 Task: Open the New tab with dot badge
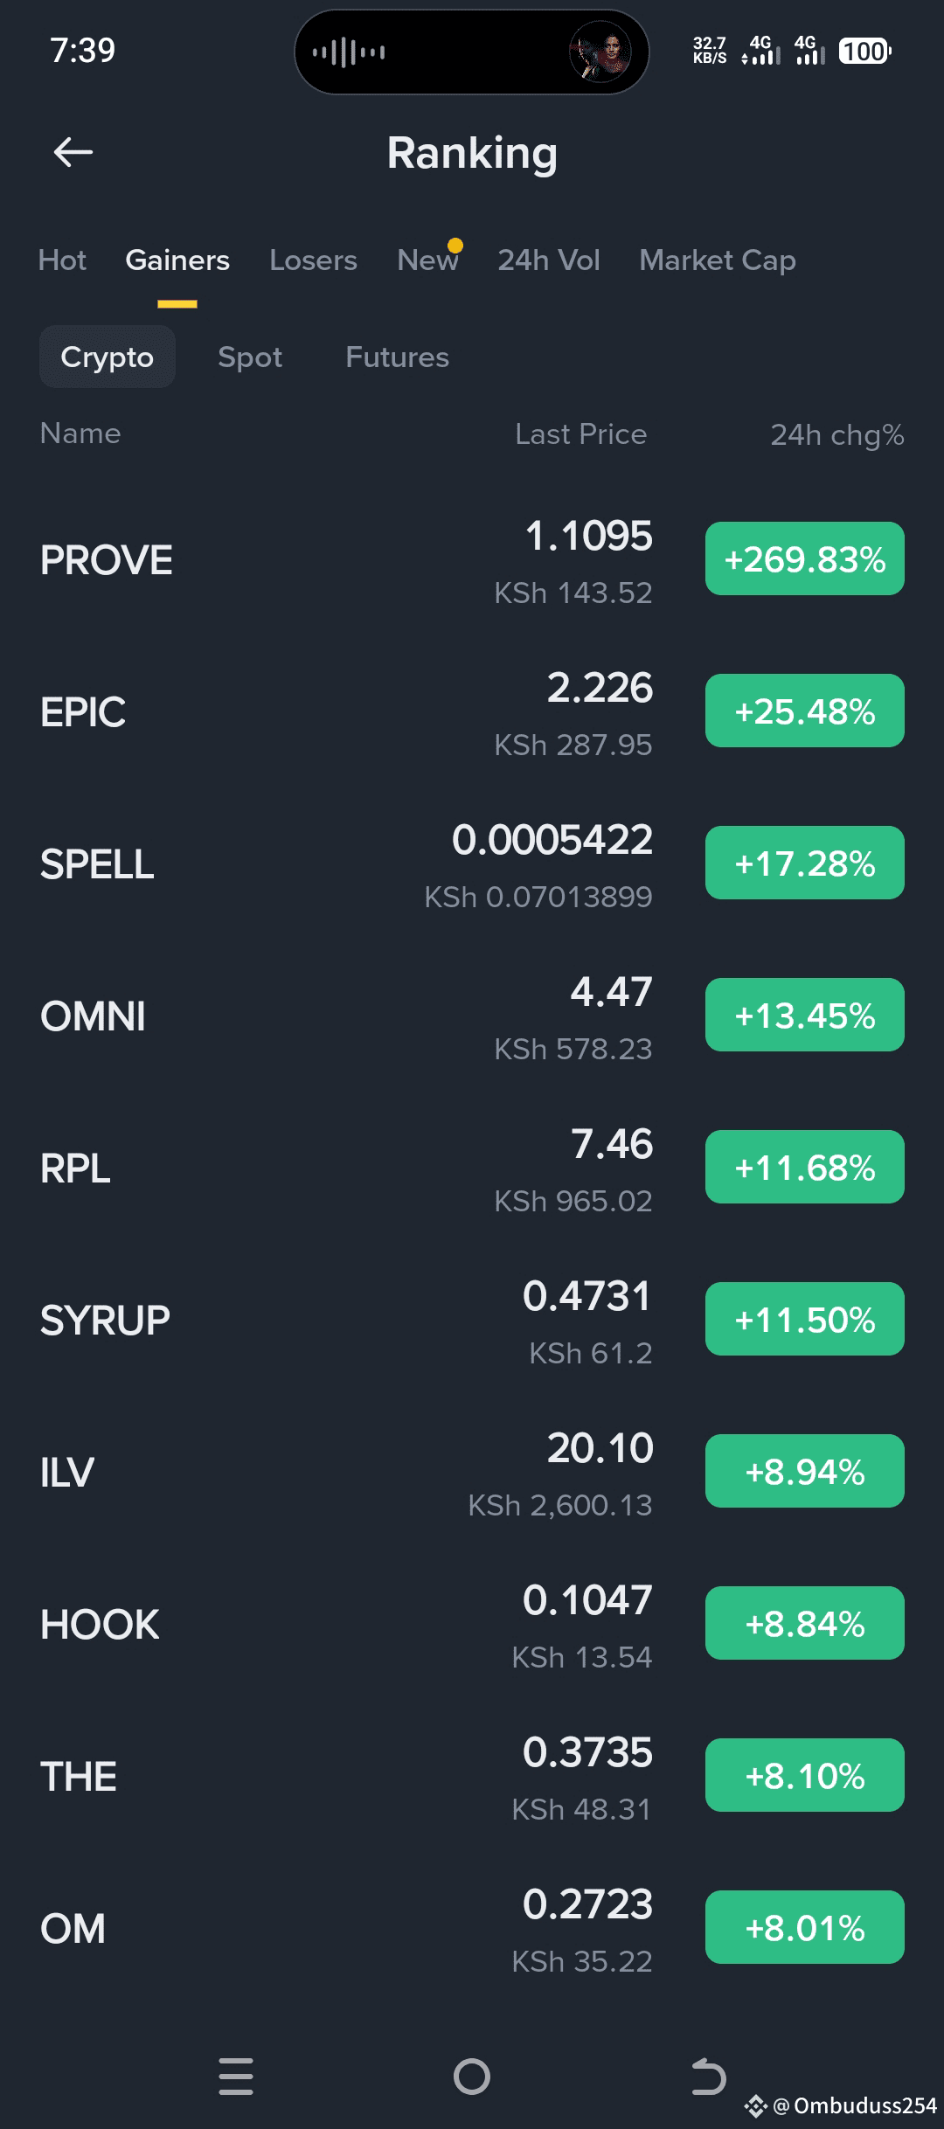tap(428, 260)
